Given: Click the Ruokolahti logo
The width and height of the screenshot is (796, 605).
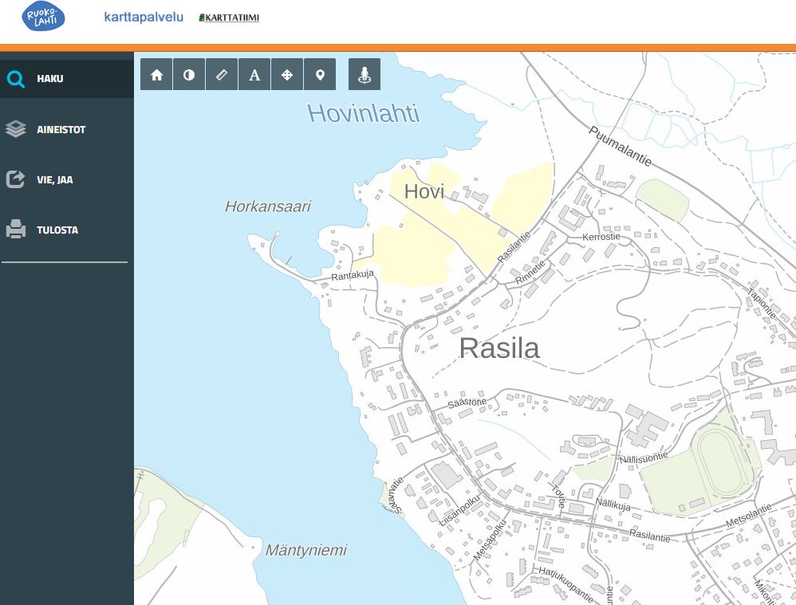Looking at the screenshot, I should click(x=43, y=17).
